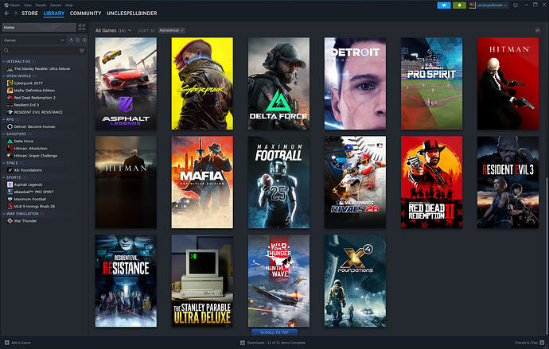Image resolution: width=549 pixels, height=349 pixels.
Task: Switch to collections grid view icon beside Home
Action: [82, 27]
